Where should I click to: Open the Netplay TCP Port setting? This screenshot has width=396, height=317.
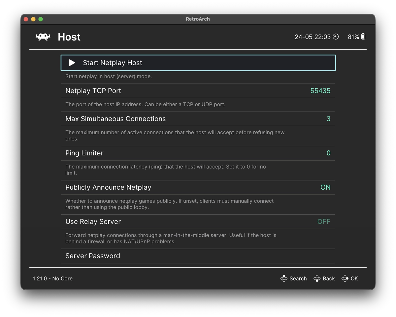198,91
